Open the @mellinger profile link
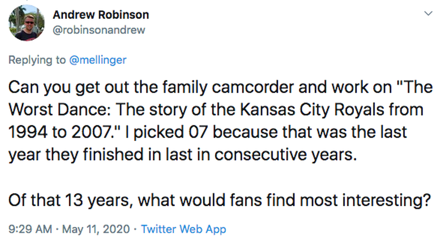Image resolution: width=443 pixels, height=242 pixels. 98,60
